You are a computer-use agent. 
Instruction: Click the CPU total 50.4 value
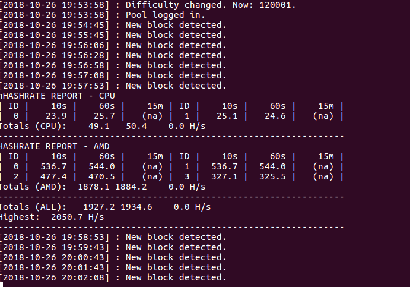pyautogui.click(x=136, y=126)
